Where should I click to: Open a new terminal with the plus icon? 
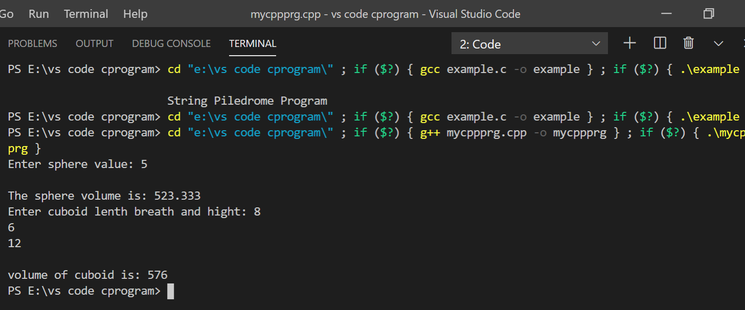tap(629, 43)
